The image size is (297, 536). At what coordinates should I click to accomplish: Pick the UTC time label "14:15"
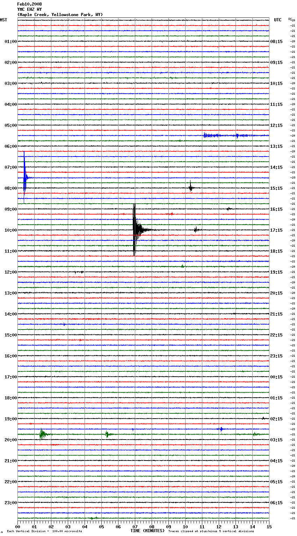[276, 167]
